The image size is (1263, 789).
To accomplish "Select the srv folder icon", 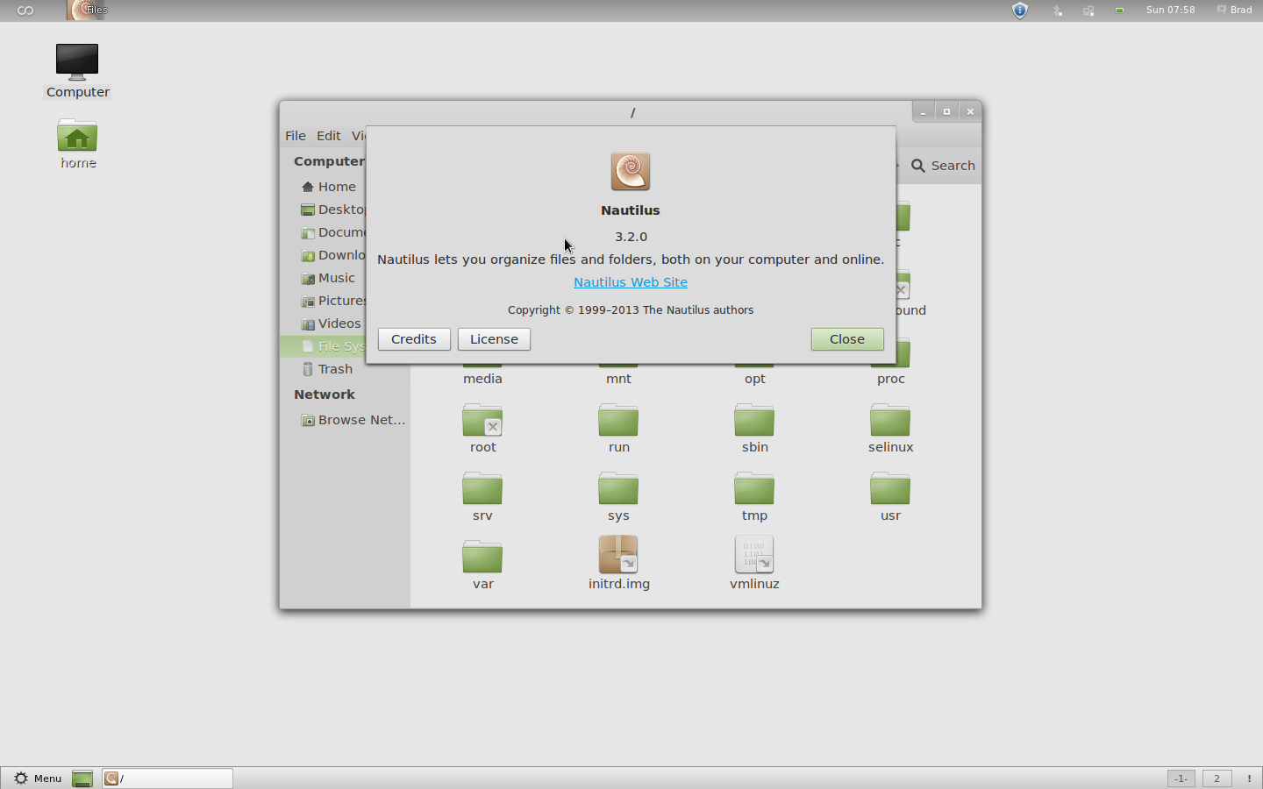I will [x=482, y=489].
